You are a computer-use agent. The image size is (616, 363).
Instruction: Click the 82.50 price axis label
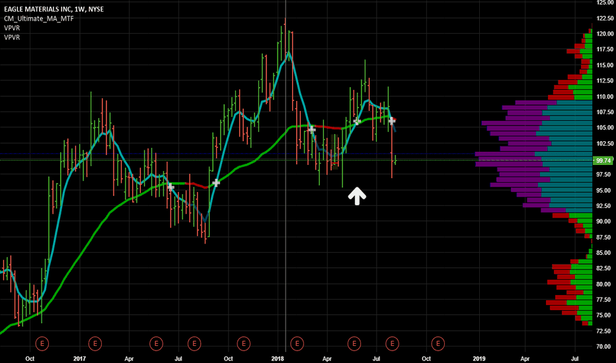(x=605, y=268)
